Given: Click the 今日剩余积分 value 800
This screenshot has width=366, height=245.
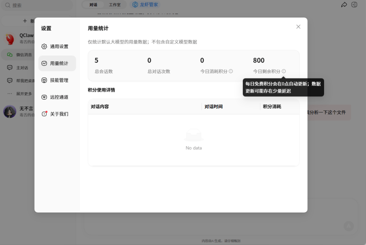Looking at the screenshot, I should (258, 61).
